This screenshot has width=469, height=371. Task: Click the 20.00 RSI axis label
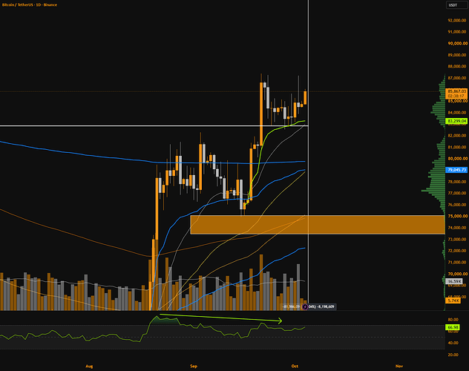point(453,355)
